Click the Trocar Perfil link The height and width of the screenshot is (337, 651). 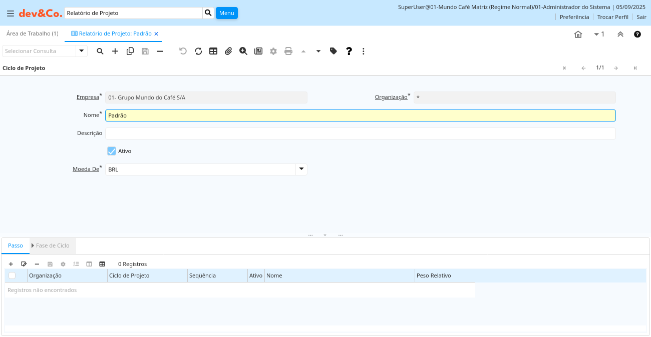(612, 17)
